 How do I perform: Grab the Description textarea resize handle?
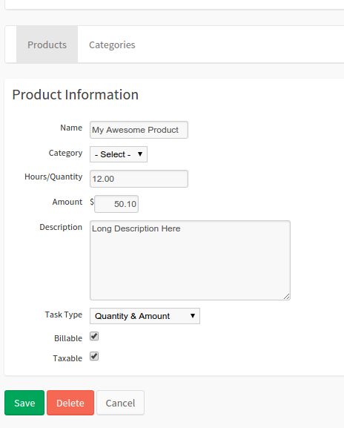pos(286,297)
